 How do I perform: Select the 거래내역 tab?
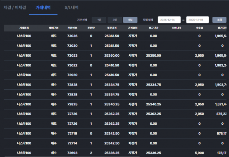pyautogui.click(x=43, y=8)
